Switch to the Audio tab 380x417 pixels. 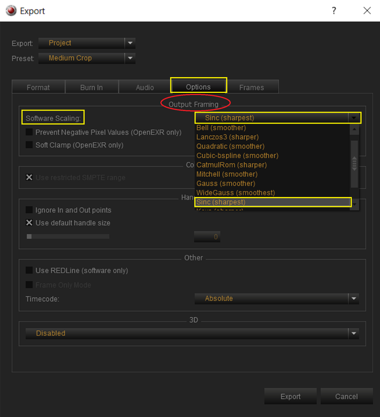(x=145, y=87)
